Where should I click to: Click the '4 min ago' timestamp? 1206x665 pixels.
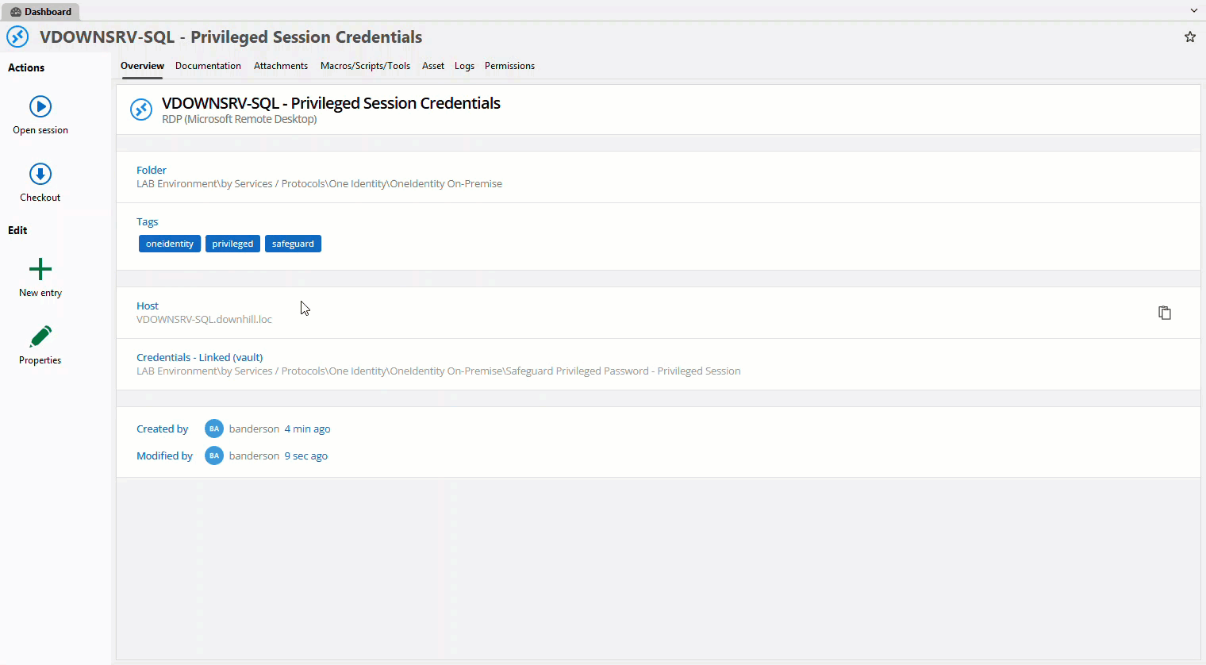tap(307, 429)
